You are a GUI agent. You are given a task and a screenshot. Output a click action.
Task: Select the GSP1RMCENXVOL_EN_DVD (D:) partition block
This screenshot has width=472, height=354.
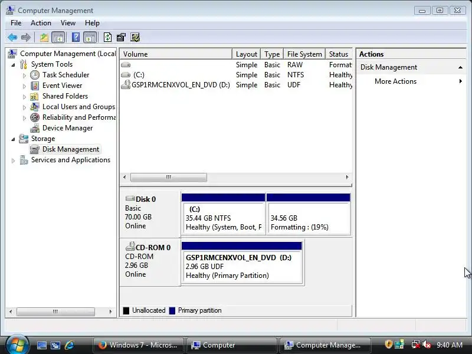click(x=242, y=263)
